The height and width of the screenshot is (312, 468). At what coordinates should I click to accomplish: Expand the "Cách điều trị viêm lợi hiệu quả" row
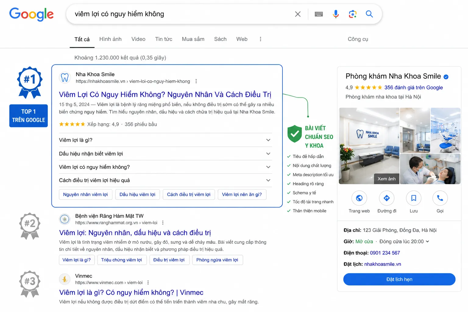coord(165,180)
